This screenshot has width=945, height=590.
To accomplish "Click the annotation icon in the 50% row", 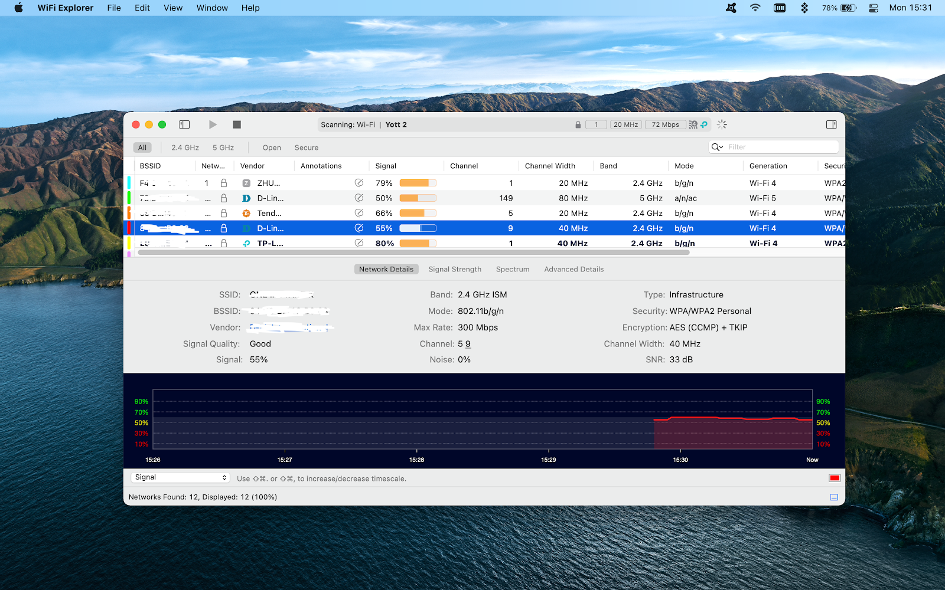I will 359,198.
